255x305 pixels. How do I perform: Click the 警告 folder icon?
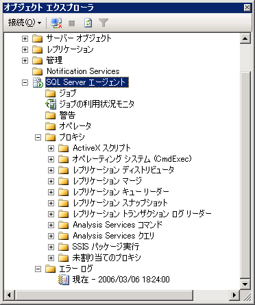click(50, 115)
